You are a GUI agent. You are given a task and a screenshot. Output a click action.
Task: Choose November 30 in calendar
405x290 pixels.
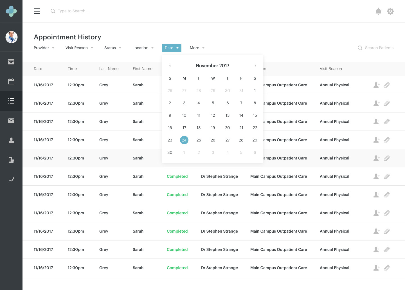click(x=170, y=152)
